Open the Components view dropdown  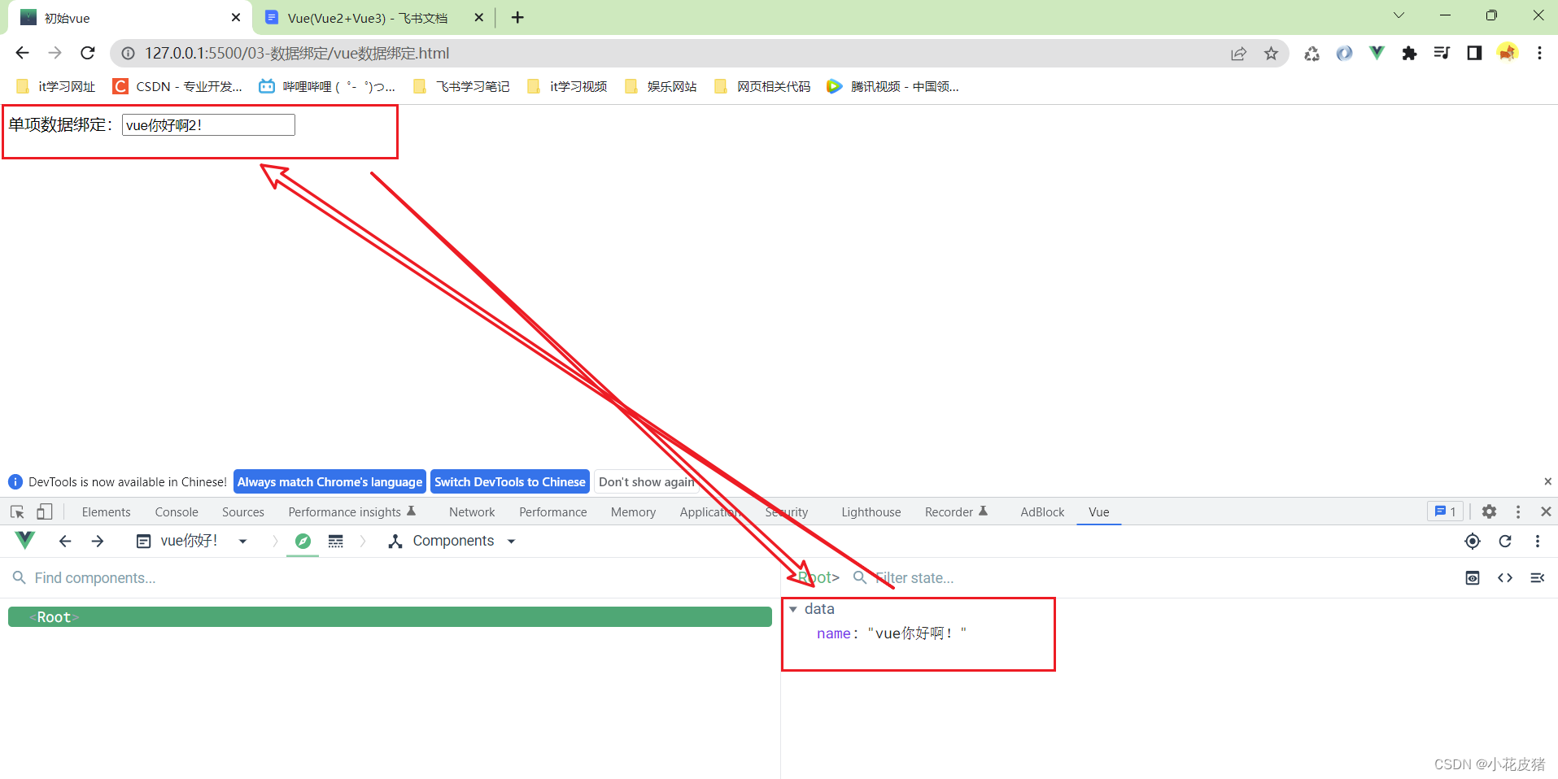click(452, 541)
